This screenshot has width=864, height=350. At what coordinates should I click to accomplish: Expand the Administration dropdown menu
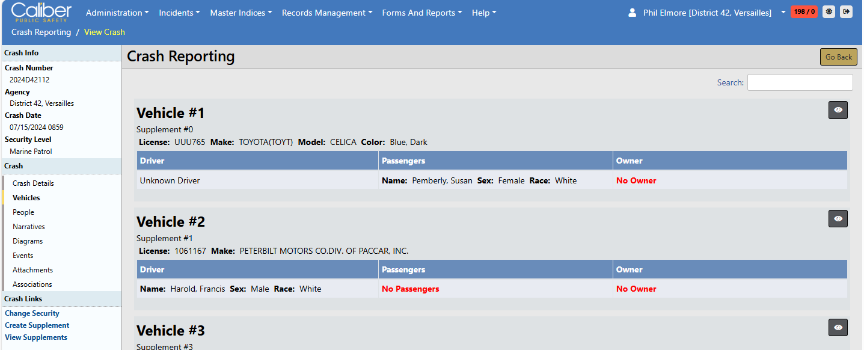(117, 13)
